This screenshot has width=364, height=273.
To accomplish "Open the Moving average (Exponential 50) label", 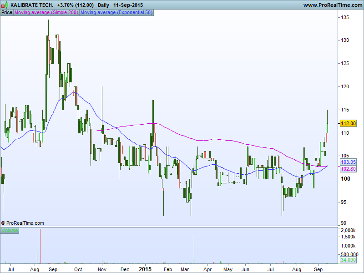I will point(116,13).
